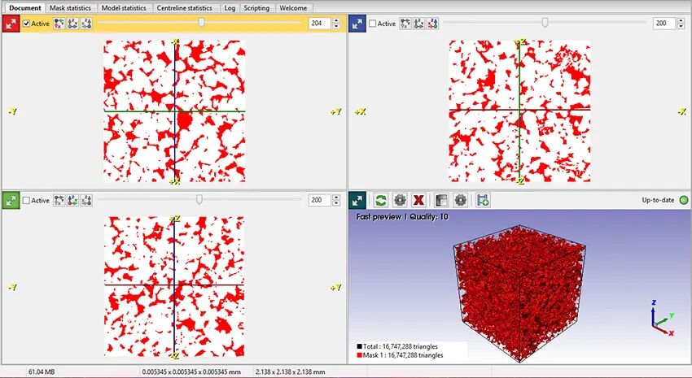Screen dimensions: 692x378
Task: Decrease slice number 204 with down arrow
Action: click(337, 27)
